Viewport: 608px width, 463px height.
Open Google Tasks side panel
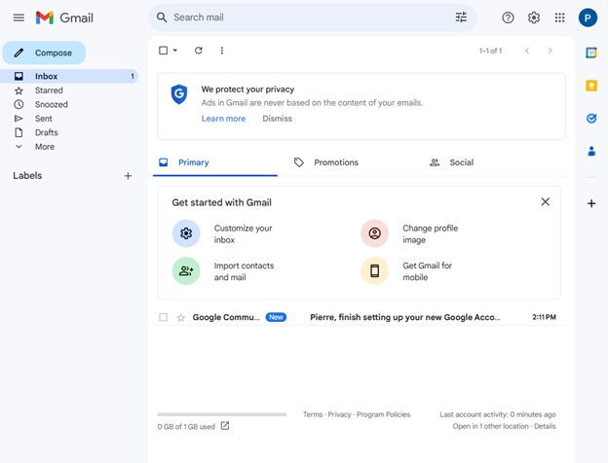pyautogui.click(x=590, y=118)
